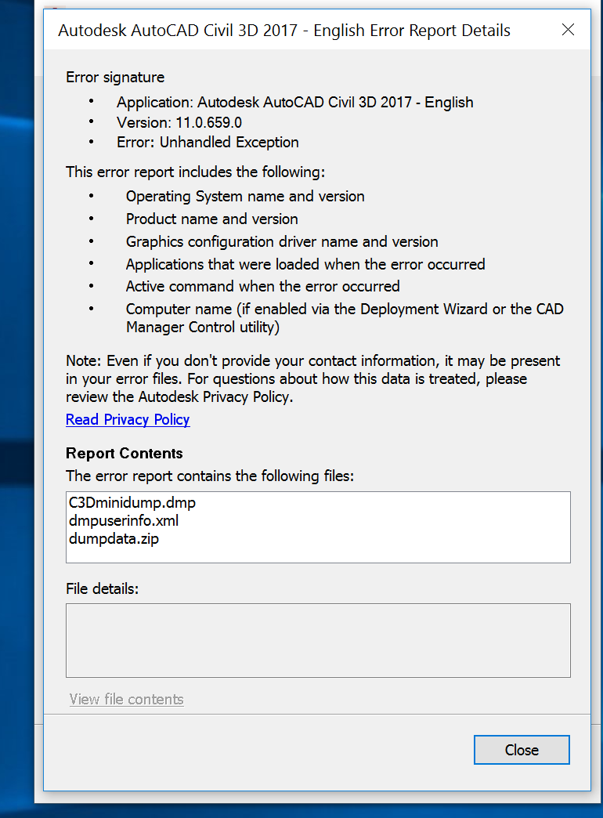603x818 pixels.
Task: Close the dialog with the X button
Action: tap(569, 31)
